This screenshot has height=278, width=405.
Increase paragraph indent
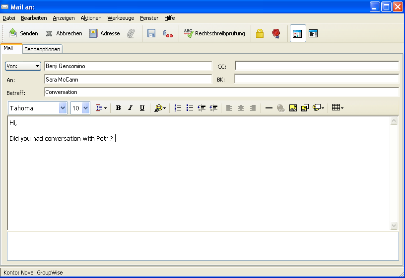click(x=213, y=108)
